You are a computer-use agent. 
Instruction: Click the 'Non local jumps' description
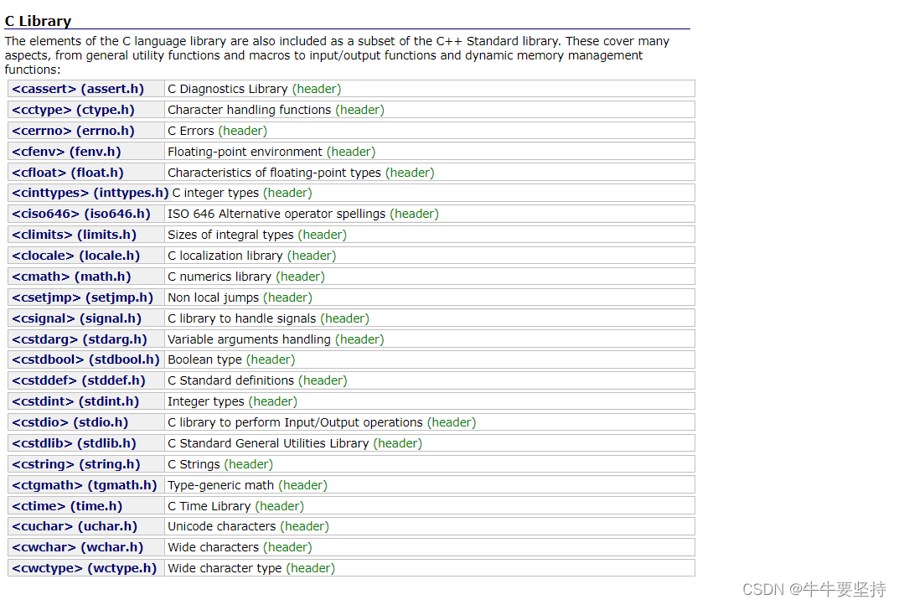[214, 297]
